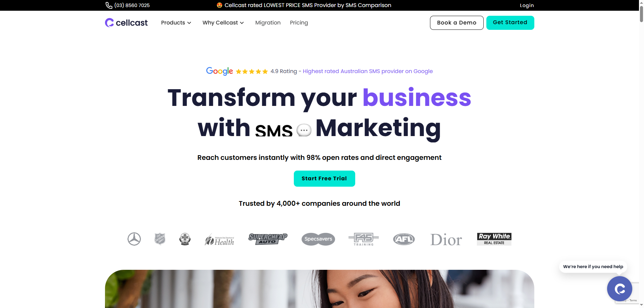Click the Book a Demo button
The height and width of the screenshot is (308, 644).
[457, 23]
